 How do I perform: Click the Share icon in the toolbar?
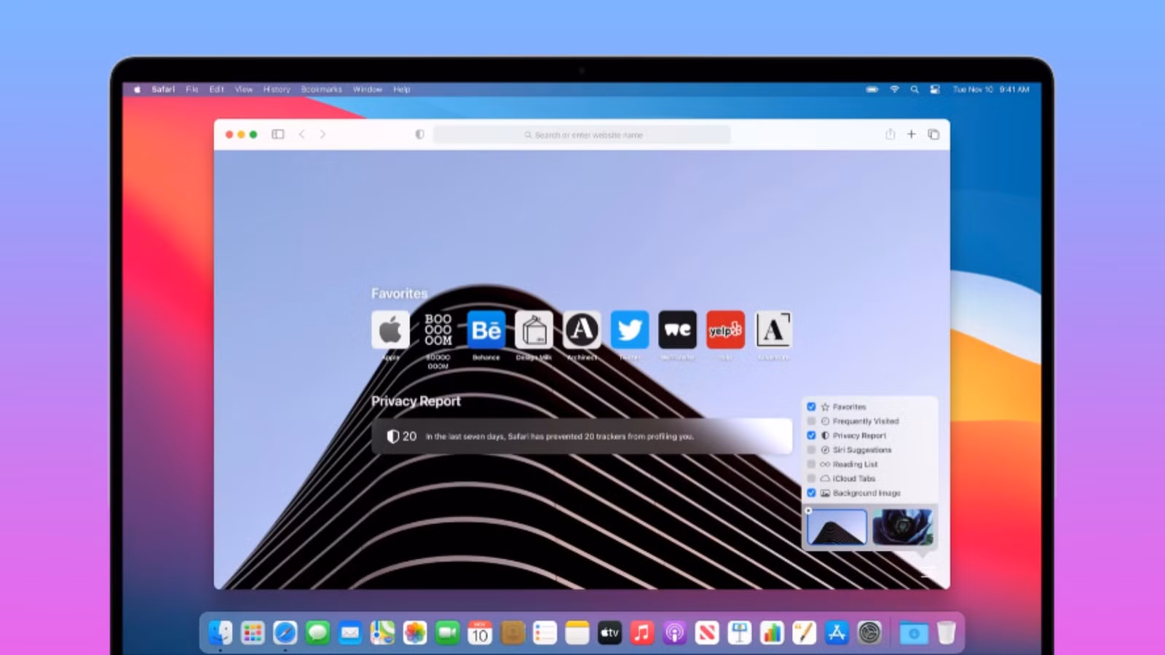pos(890,134)
